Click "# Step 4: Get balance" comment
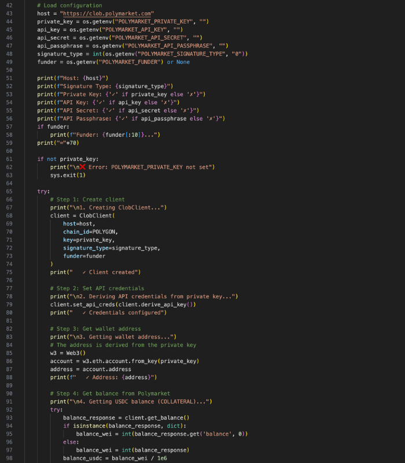This screenshot has height=463, width=405. tap(110, 394)
